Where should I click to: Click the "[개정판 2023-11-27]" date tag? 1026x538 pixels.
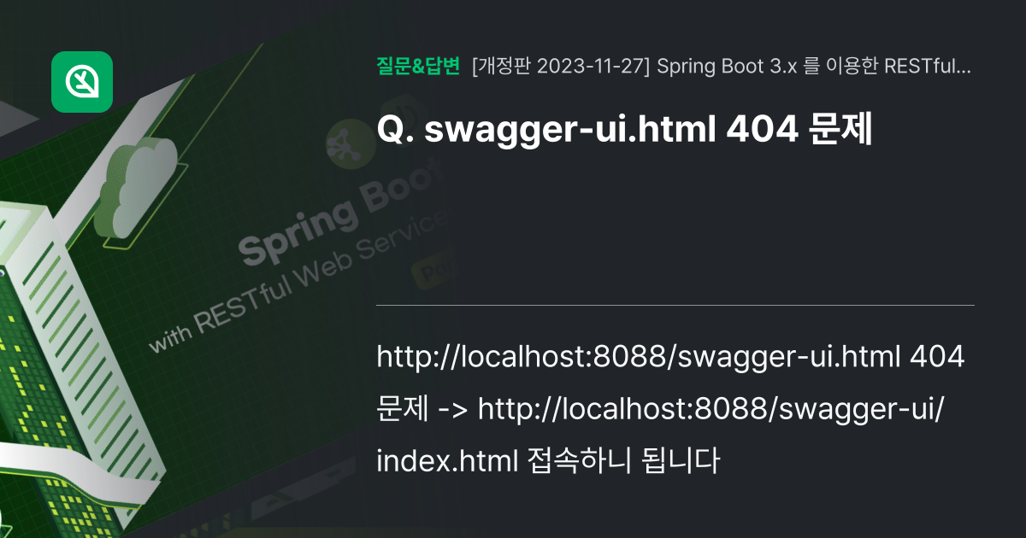(x=561, y=66)
